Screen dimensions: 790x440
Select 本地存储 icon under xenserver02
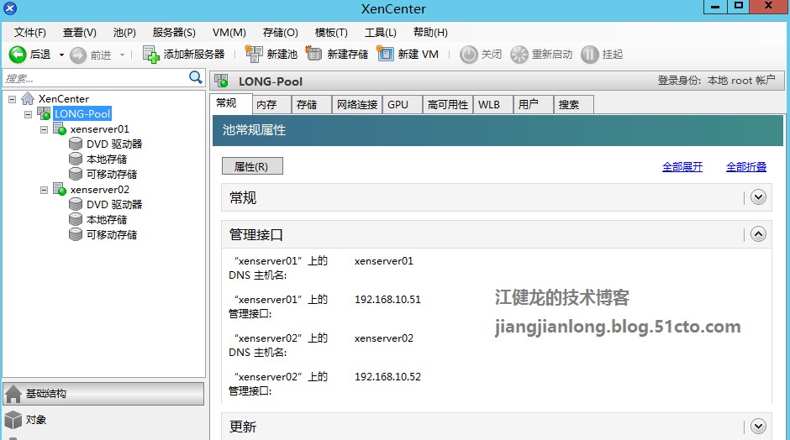click(x=76, y=219)
